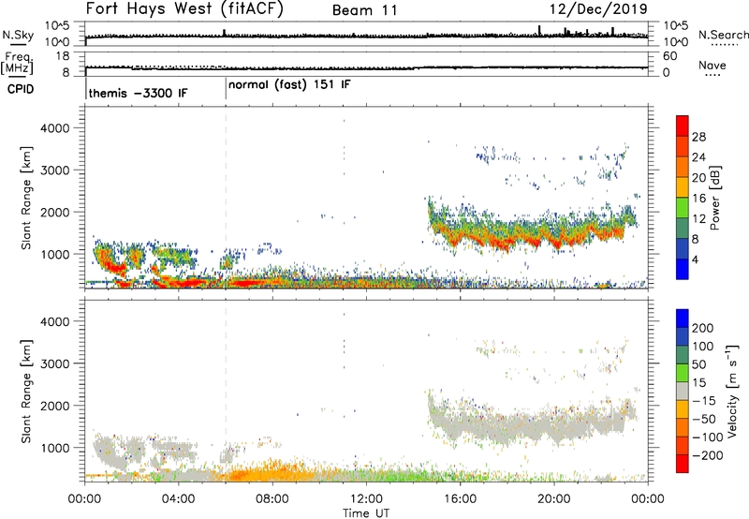Click the '04:00' time axis tick label
The height and width of the screenshot is (519, 749).
coord(179,499)
